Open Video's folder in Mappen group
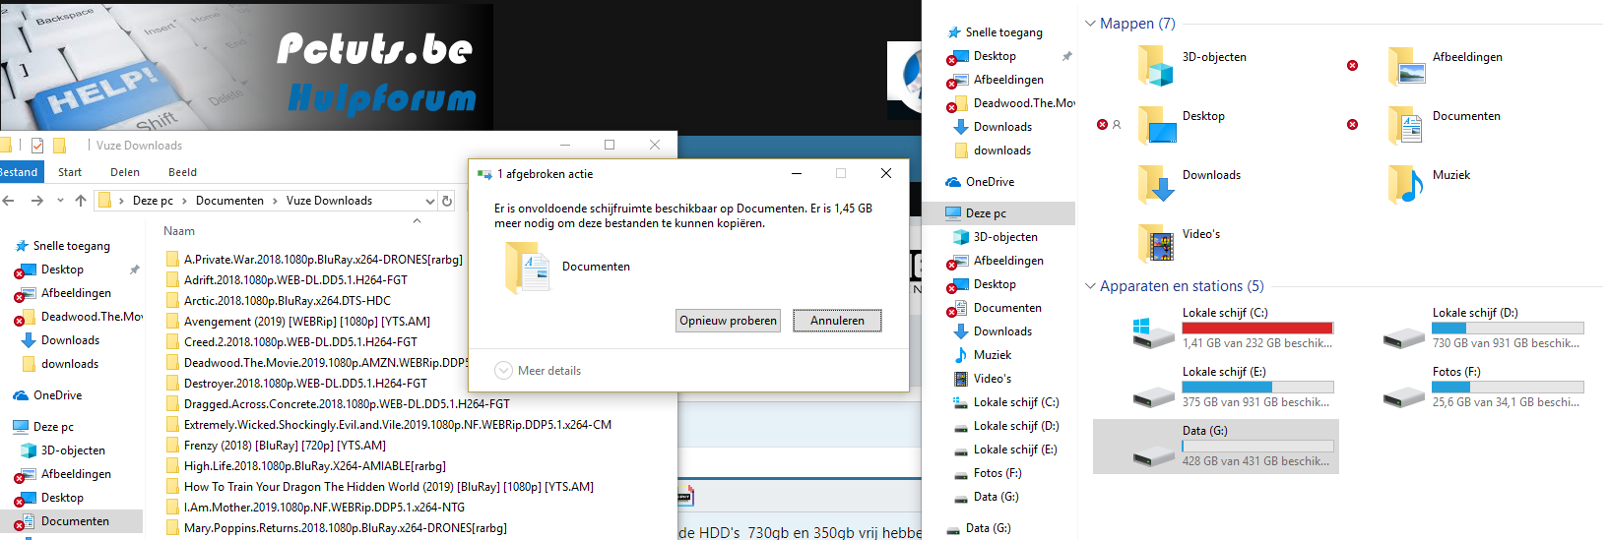Screen dimensions: 1608x540 point(1179,244)
